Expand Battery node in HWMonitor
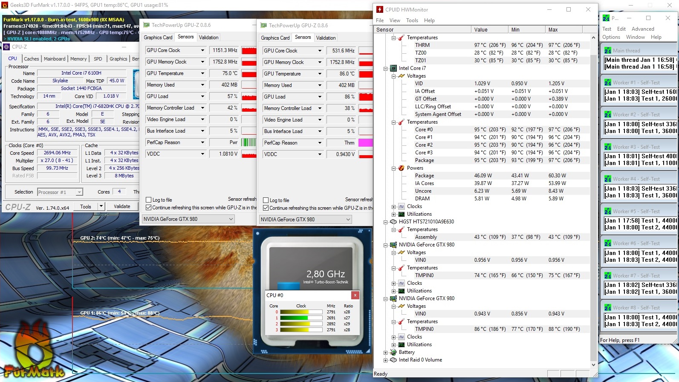 tap(385, 352)
